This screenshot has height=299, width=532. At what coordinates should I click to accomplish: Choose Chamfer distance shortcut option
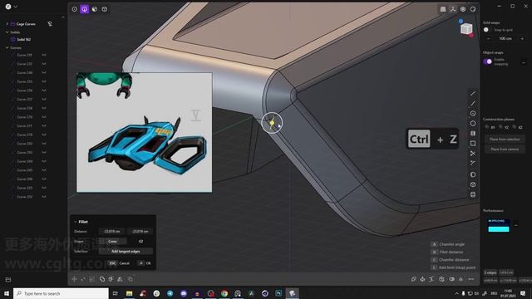tap(450, 260)
